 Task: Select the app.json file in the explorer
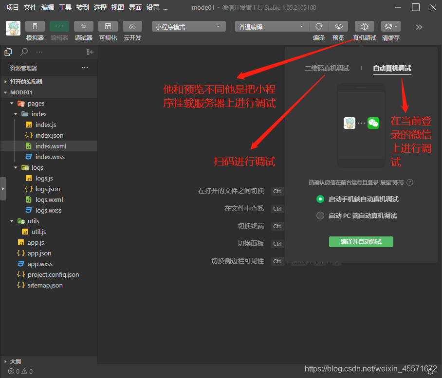coord(38,253)
